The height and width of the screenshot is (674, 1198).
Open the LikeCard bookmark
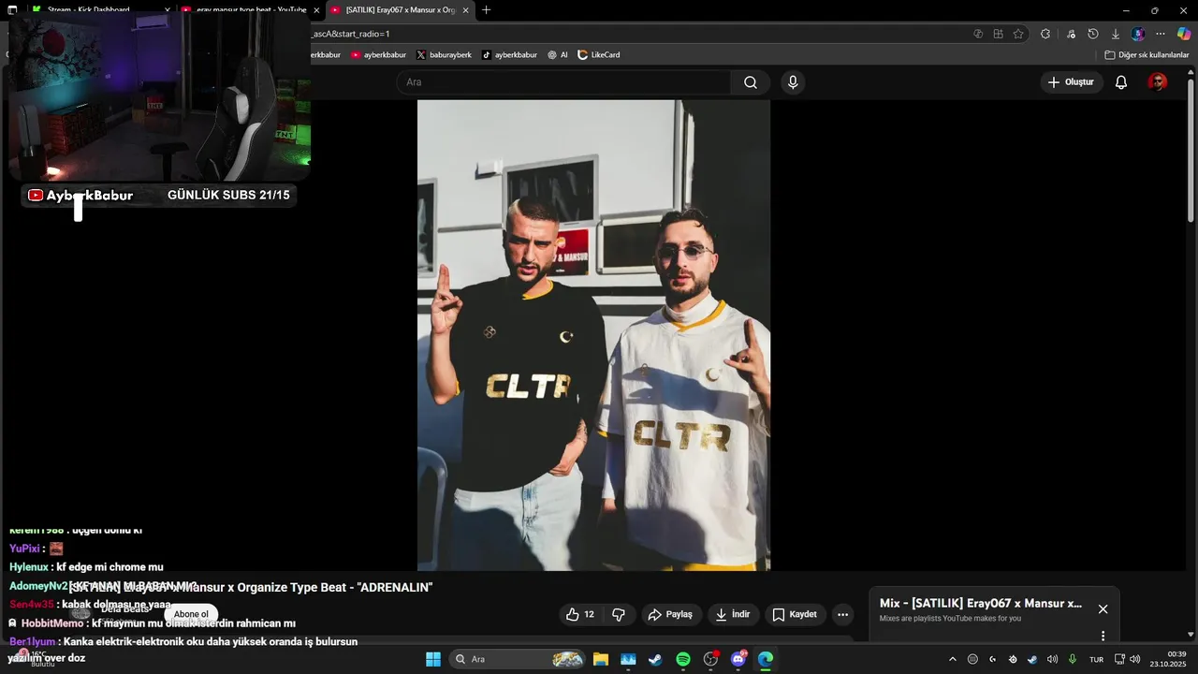click(599, 55)
